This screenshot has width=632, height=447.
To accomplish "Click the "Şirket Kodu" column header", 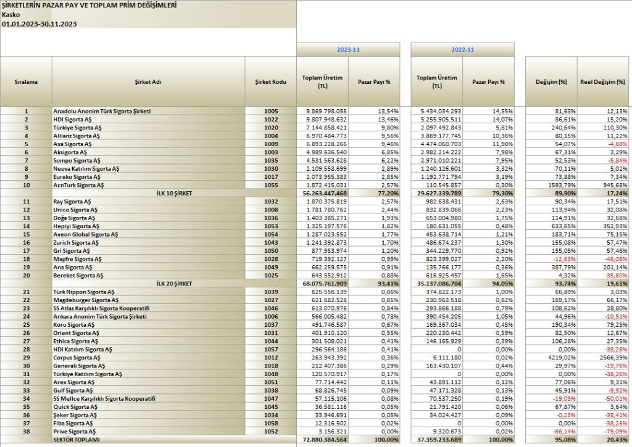I will tap(270, 82).
